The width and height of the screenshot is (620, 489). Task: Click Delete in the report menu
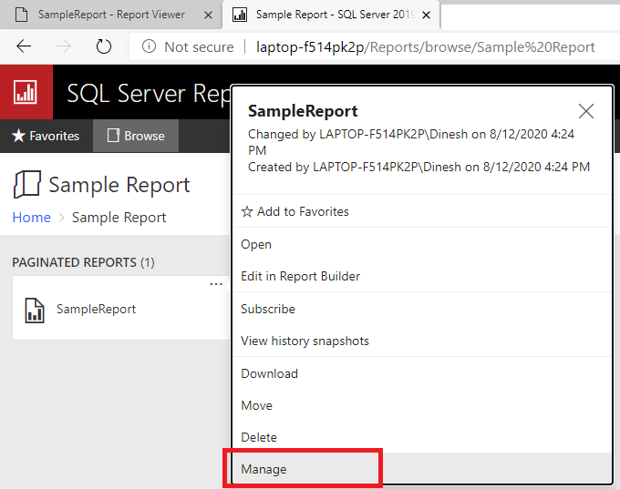coord(259,437)
